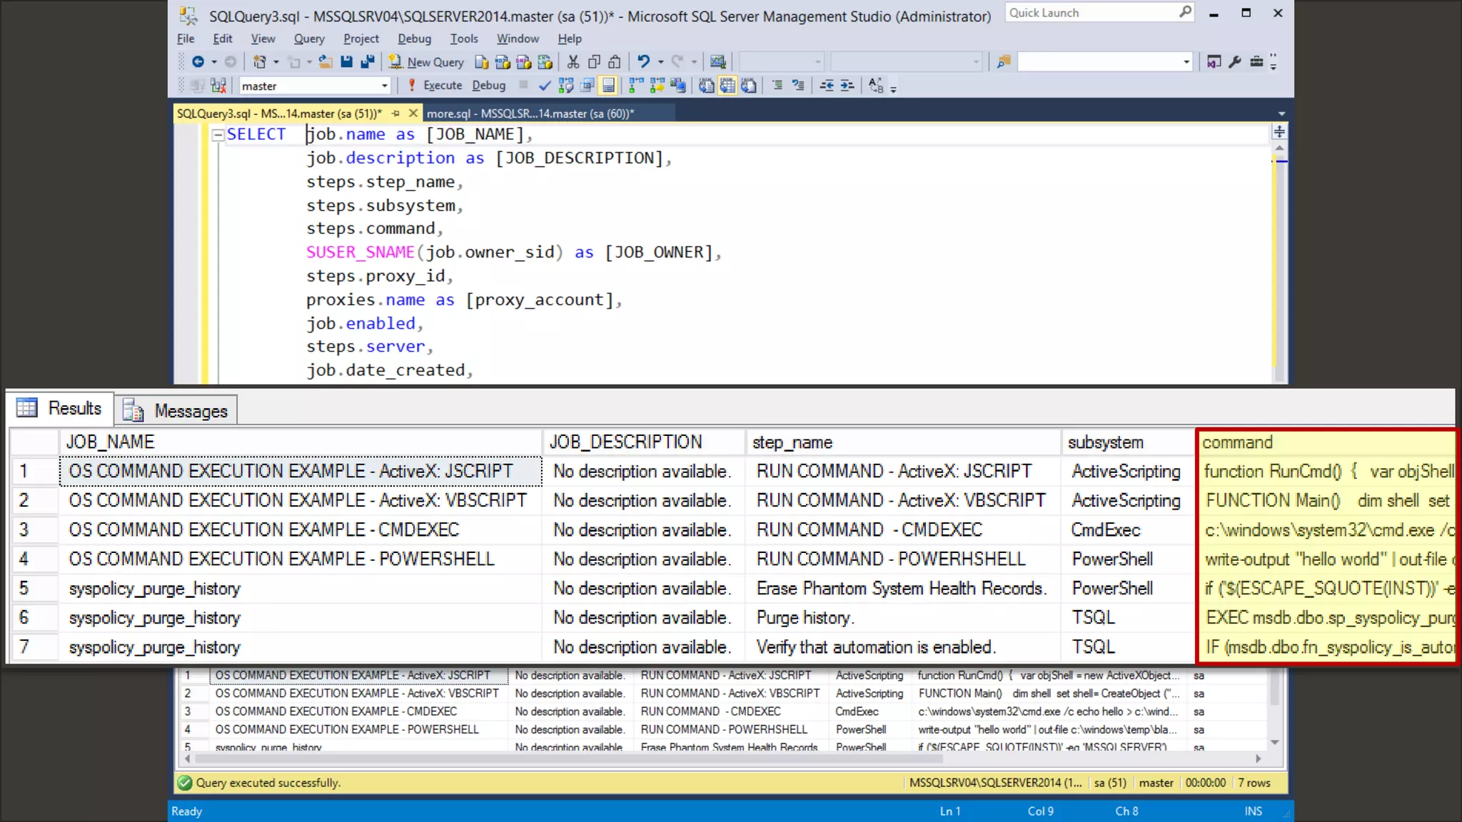This screenshot has height=822, width=1462.
Task: Click the Decrease Indent icon
Action: (x=827, y=86)
